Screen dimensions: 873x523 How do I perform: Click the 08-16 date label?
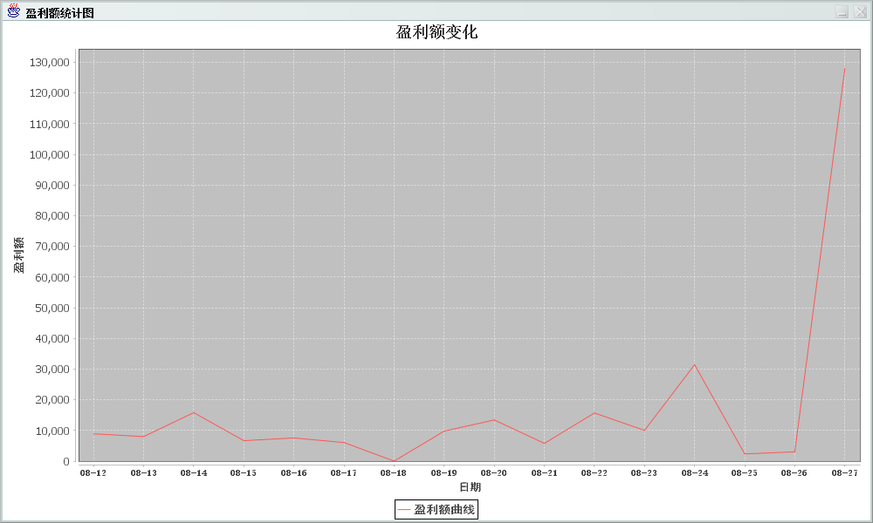click(x=293, y=473)
